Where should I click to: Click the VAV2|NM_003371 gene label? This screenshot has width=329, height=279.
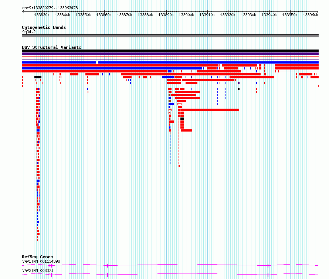38,271
